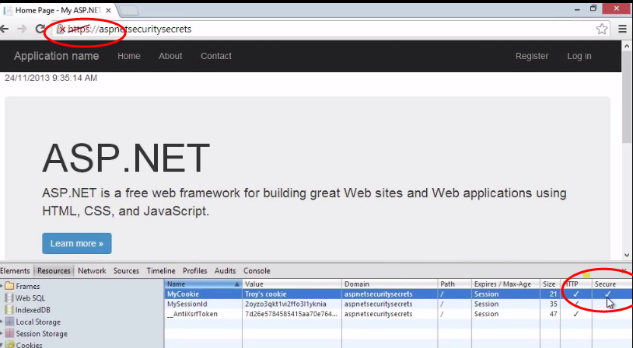Click the Log in link
The image size is (633, 348).
[x=579, y=56]
